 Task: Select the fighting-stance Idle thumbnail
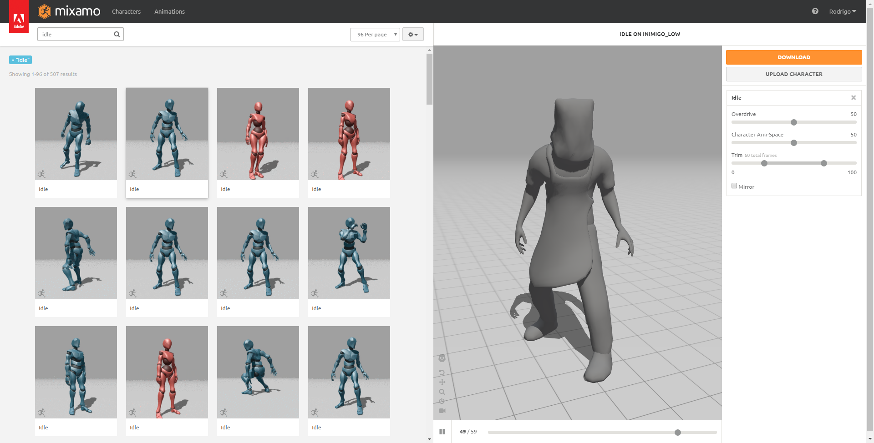coord(349,262)
